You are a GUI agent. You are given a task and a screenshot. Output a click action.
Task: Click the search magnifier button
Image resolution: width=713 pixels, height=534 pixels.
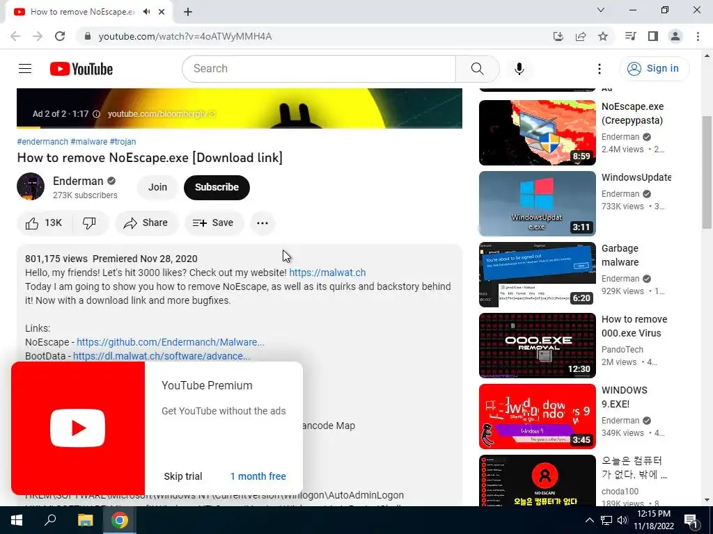point(478,69)
